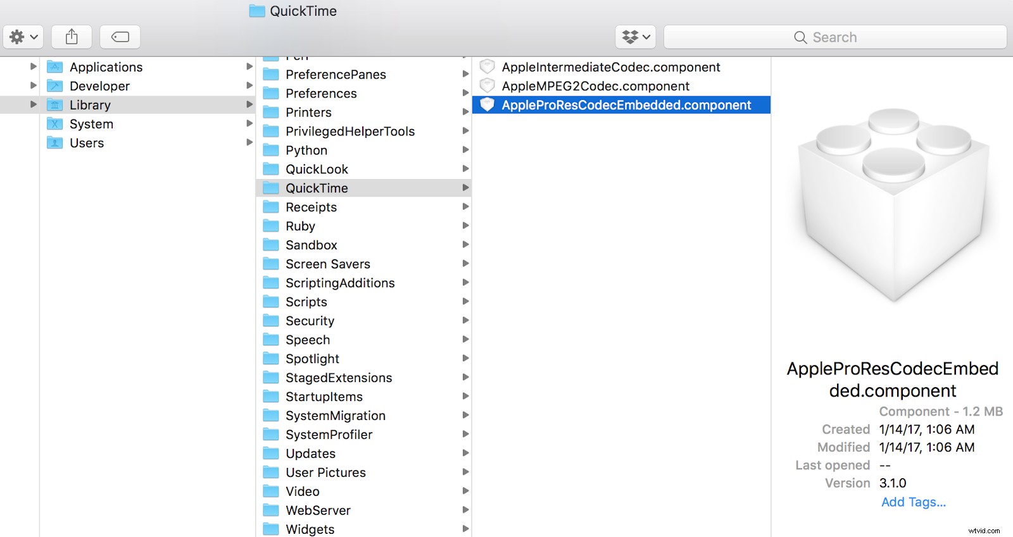Screen dimensions: 1013x537
Task: Select the Printers folder
Action: coord(364,113)
